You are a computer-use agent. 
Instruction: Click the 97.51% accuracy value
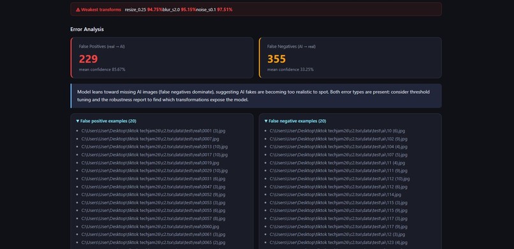[225, 10]
